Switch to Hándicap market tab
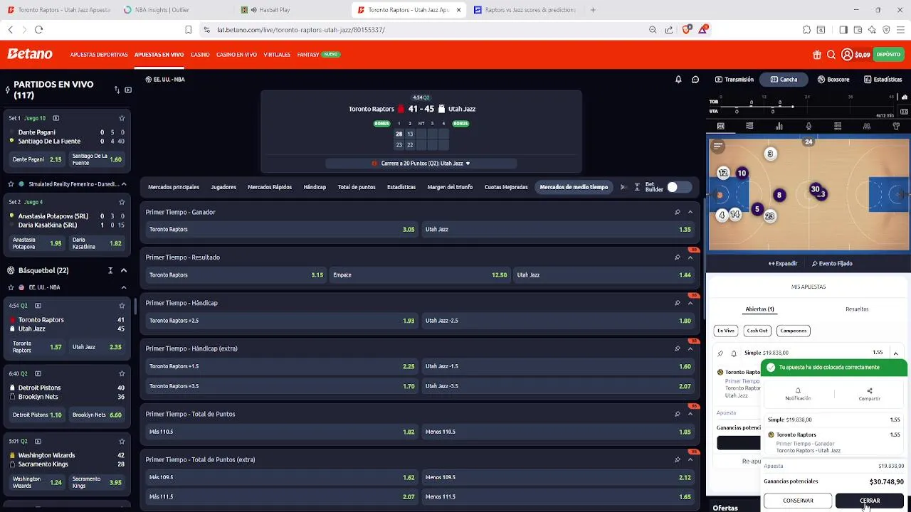911x512 pixels. [x=315, y=187]
